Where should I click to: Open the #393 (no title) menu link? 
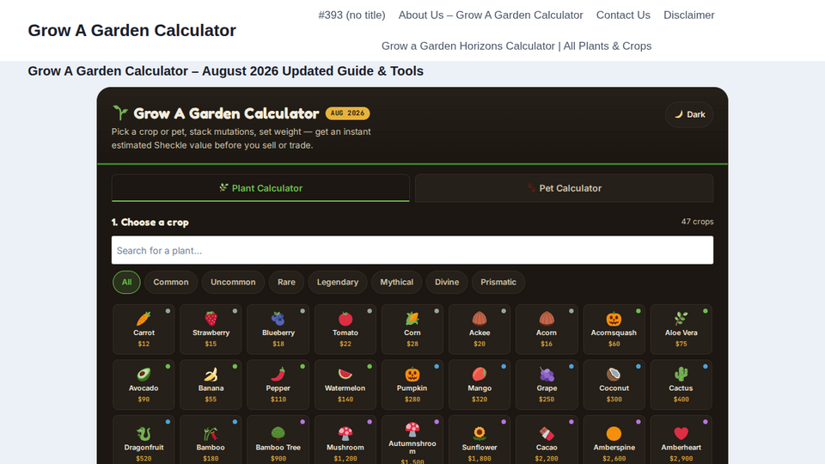tap(352, 15)
